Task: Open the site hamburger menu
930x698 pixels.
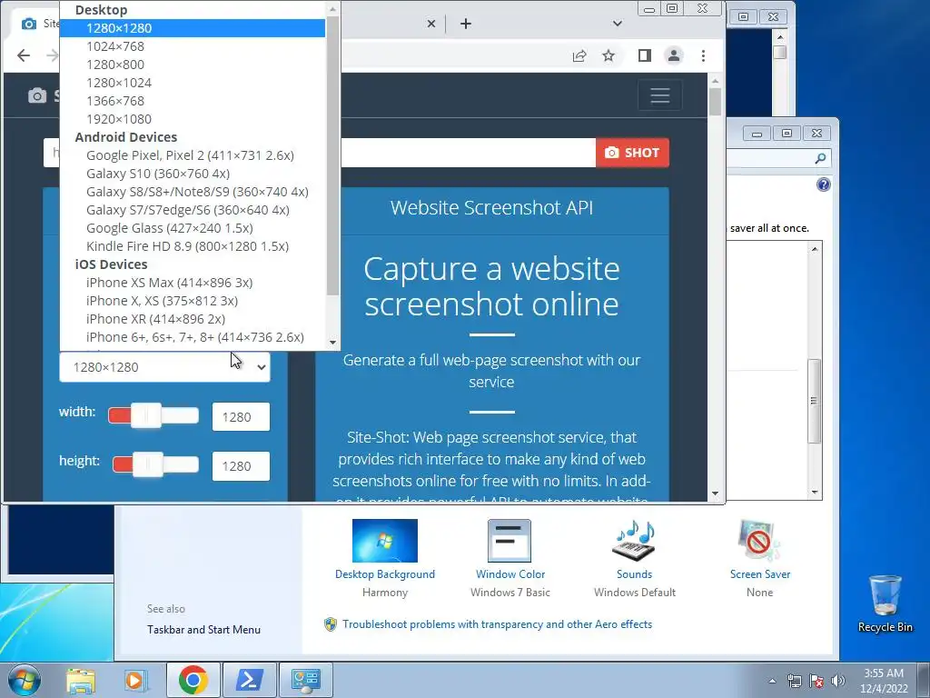Action: coord(659,95)
